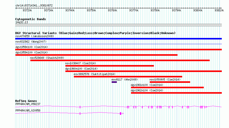Screen dimensions: 229x128
Task: Click the nsv528649 (Shaikh2009) red bar
Action: coord(120,60)
